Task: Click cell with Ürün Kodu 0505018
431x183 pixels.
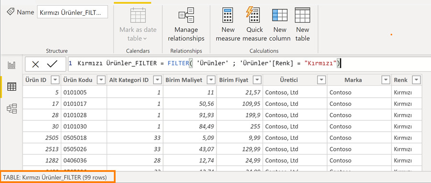Action: pyautogui.click(x=84, y=137)
